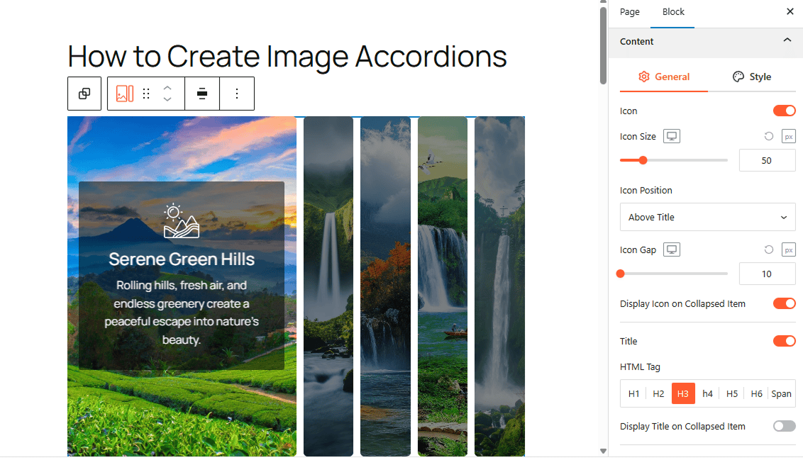Click the responsive device icon beside Icon Size
803x460 pixels.
pyautogui.click(x=671, y=136)
